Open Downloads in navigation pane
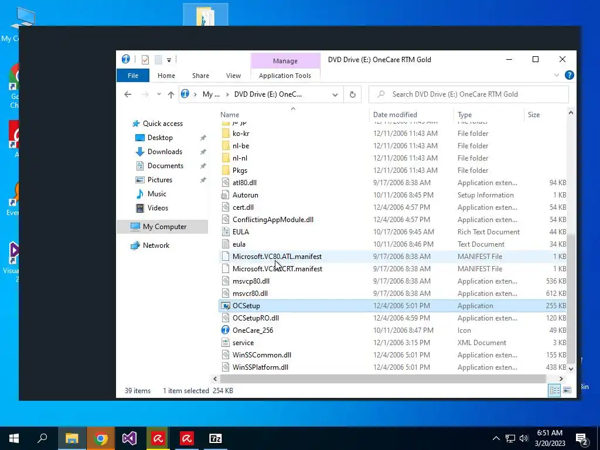 [x=165, y=152]
